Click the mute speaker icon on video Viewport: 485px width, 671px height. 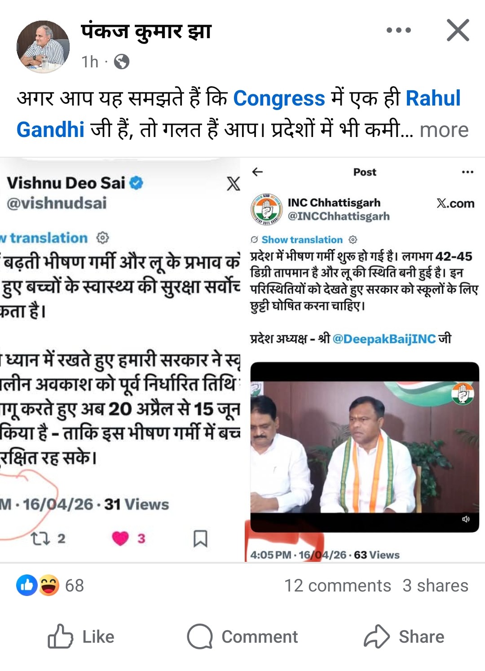[x=466, y=519]
